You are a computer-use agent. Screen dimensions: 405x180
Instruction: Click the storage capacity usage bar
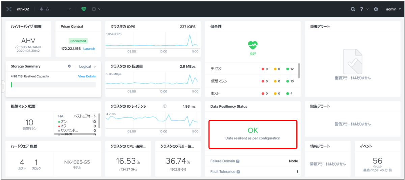tap(53, 85)
